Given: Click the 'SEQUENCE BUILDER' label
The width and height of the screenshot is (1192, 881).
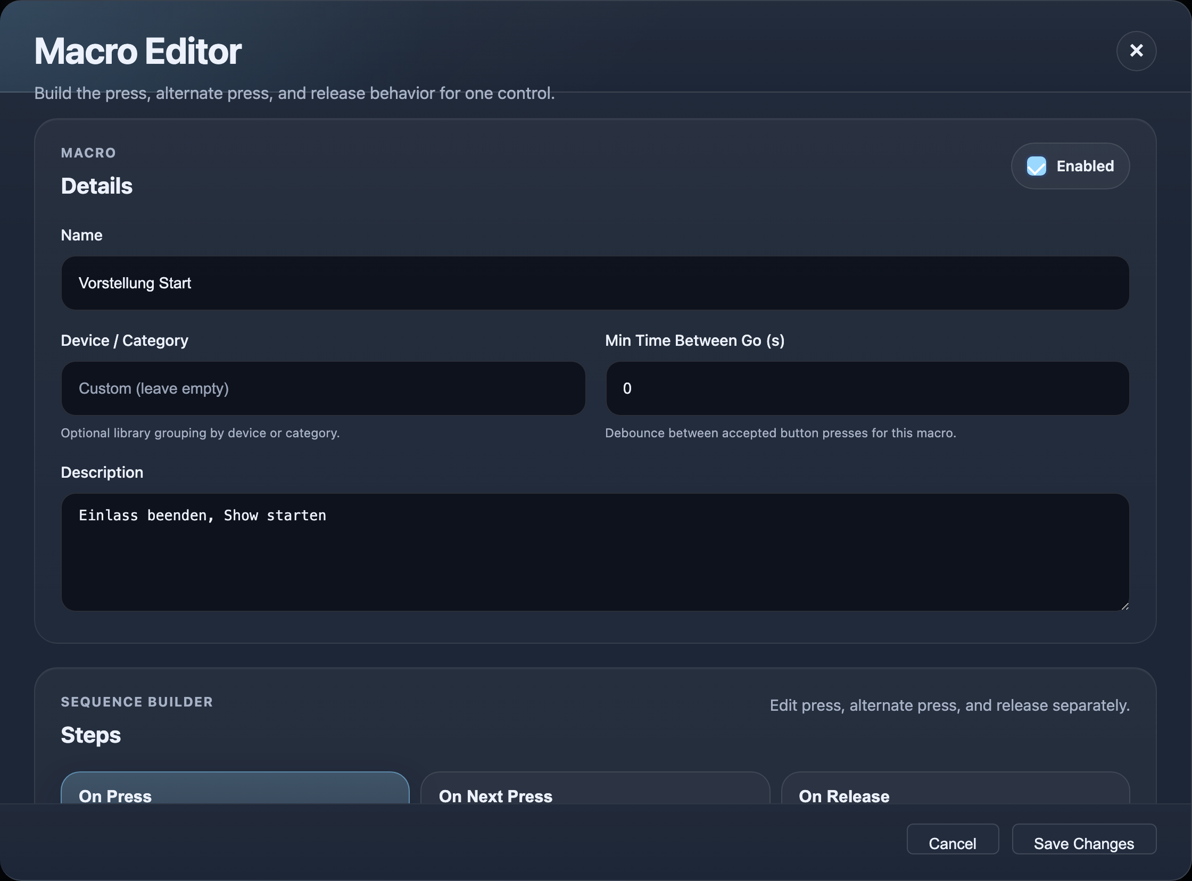Looking at the screenshot, I should tap(137, 702).
